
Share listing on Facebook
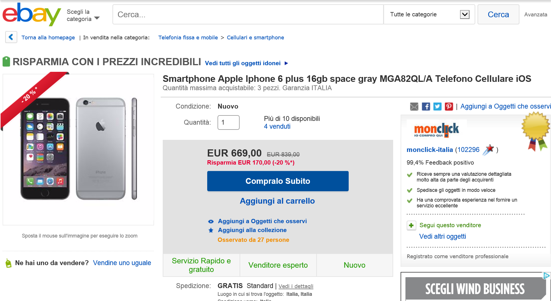click(426, 107)
